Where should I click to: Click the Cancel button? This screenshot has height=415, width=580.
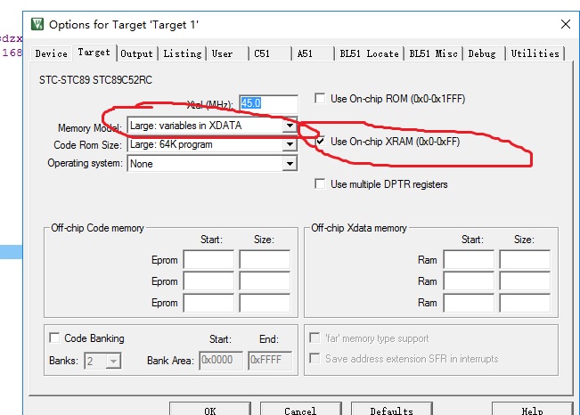click(x=301, y=409)
